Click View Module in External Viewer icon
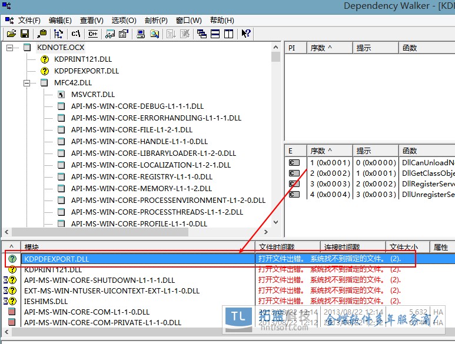455x344 pixels. click(x=110, y=34)
